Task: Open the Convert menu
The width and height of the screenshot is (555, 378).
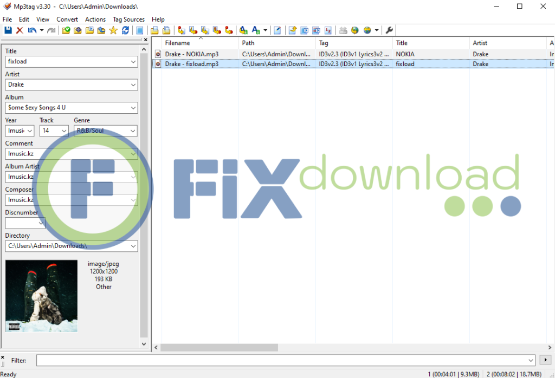Action: click(x=67, y=19)
